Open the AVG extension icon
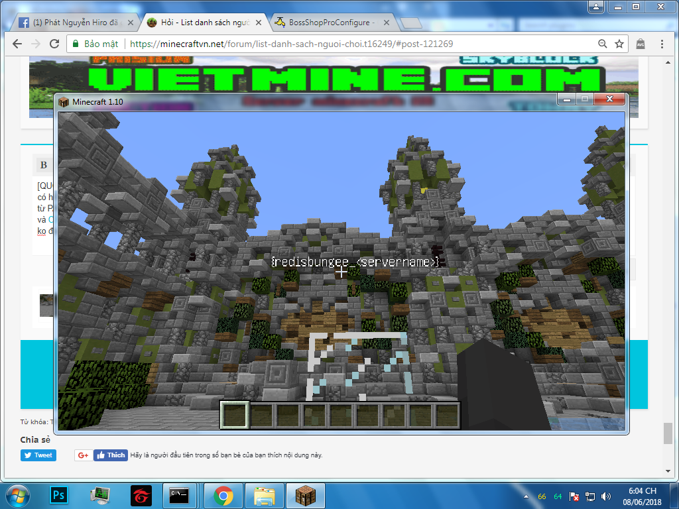This screenshot has width=679, height=509. click(641, 44)
